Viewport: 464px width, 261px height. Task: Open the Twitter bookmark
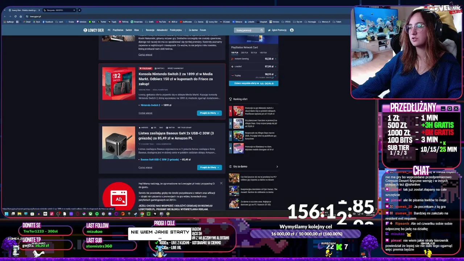[x=102, y=22]
